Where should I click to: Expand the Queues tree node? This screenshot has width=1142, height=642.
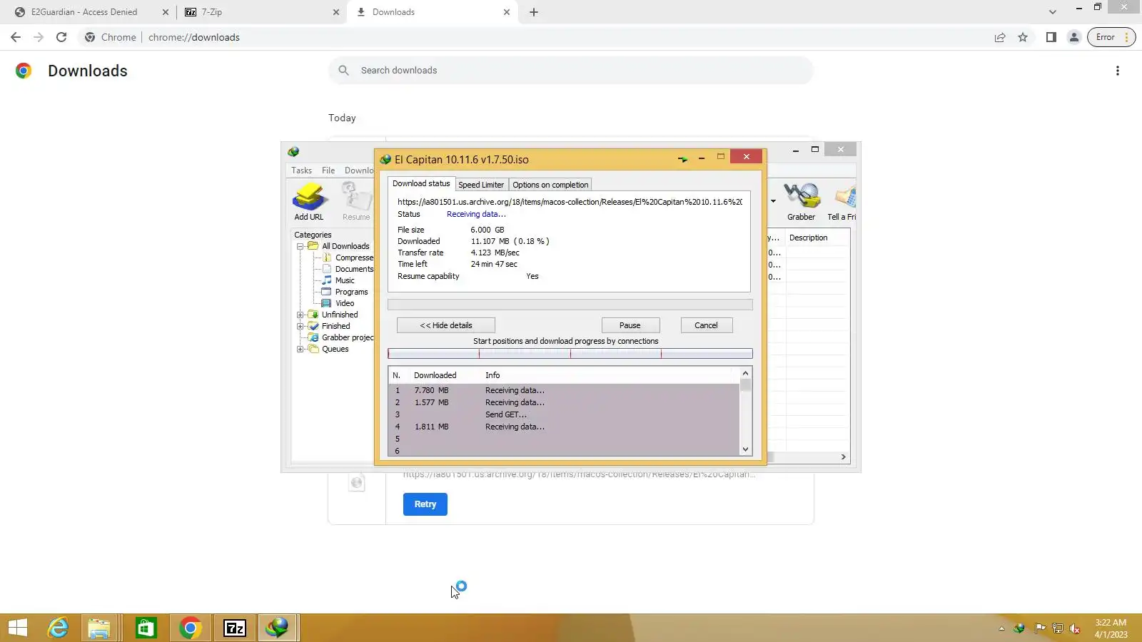(300, 349)
